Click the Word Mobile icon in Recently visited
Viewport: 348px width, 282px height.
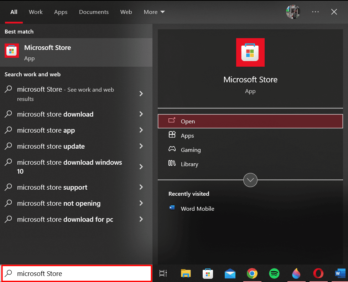(x=172, y=208)
